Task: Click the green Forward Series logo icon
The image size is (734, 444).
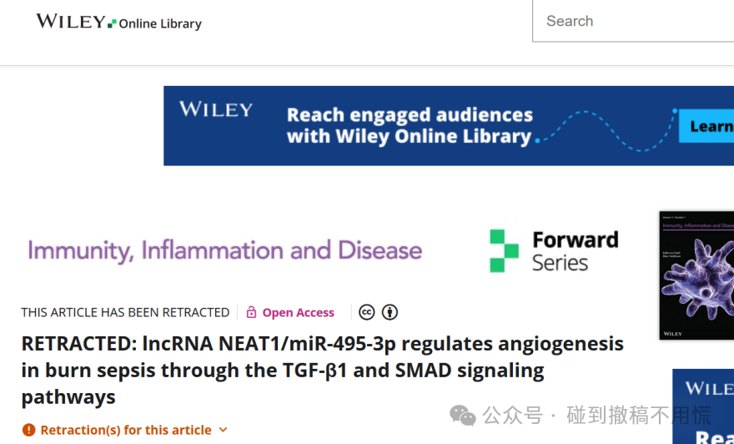Action: (x=504, y=250)
